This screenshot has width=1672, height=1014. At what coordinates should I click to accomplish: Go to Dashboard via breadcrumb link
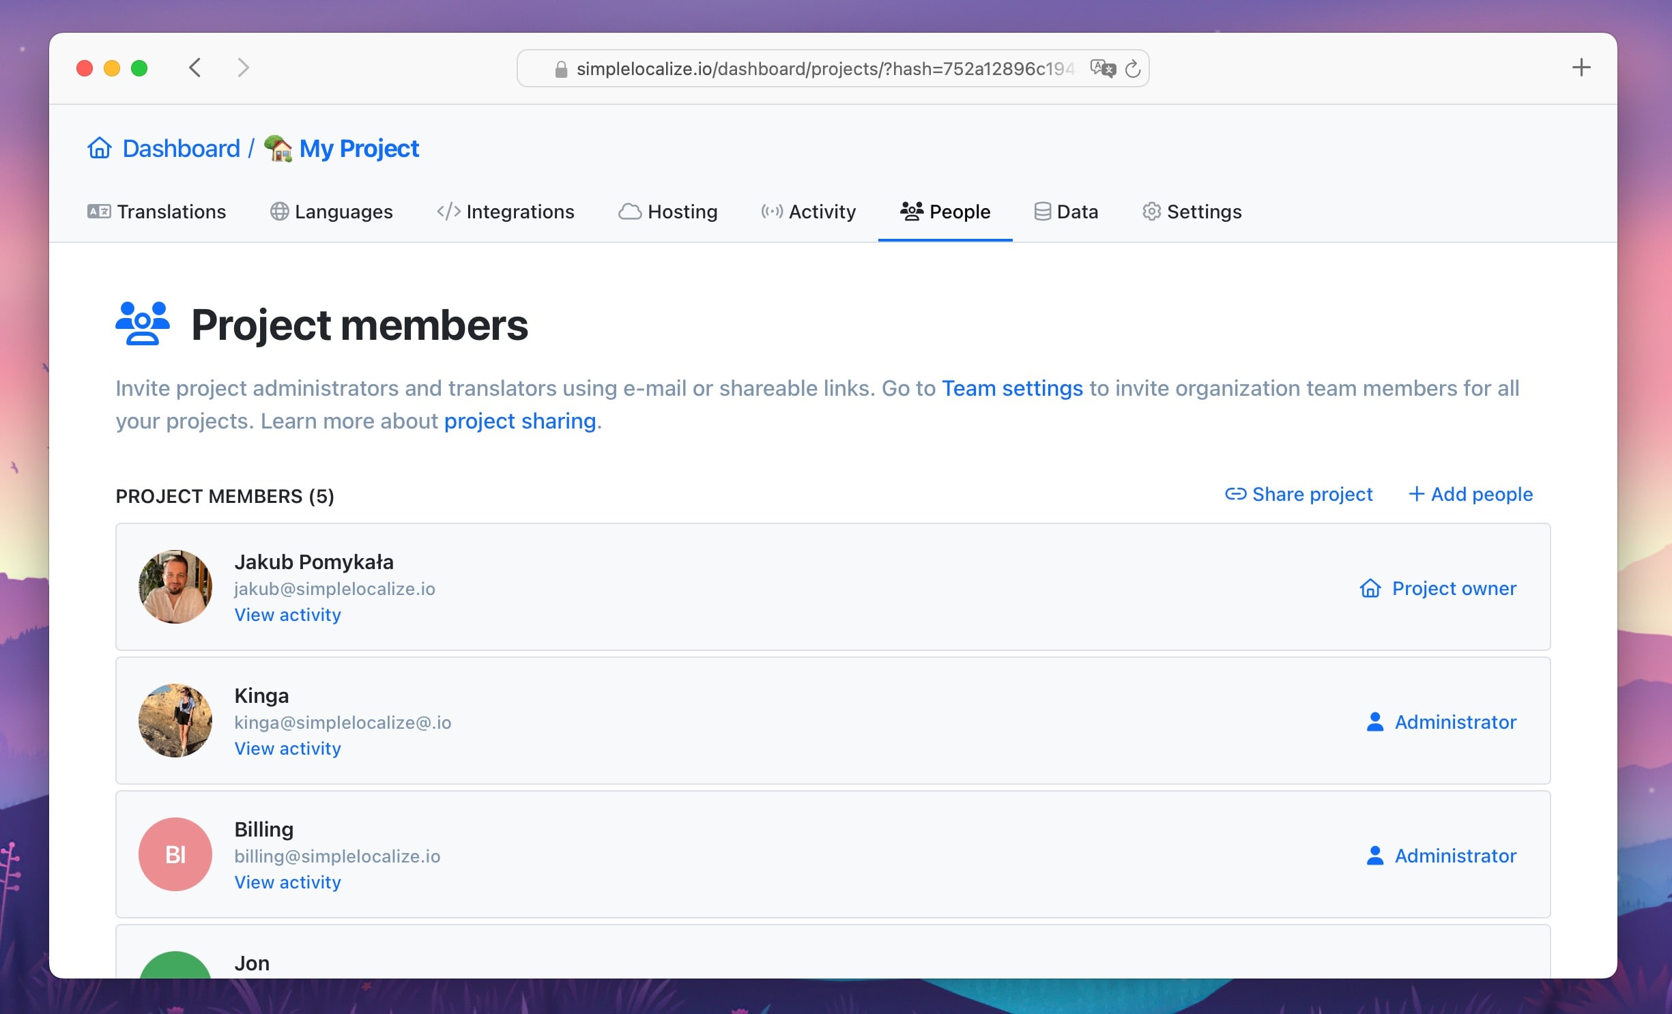[x=181, y=148]
